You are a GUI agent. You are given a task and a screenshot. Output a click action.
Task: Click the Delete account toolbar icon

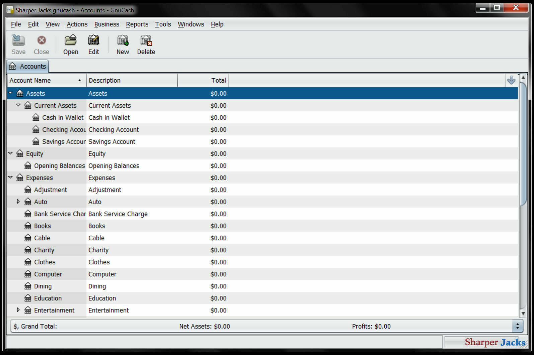(146, 40)
